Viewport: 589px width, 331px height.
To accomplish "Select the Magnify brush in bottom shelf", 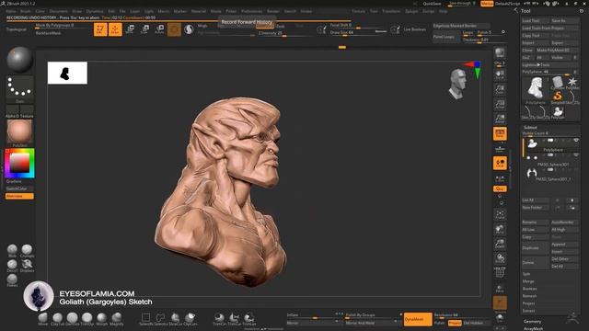I will click(117, 319).
